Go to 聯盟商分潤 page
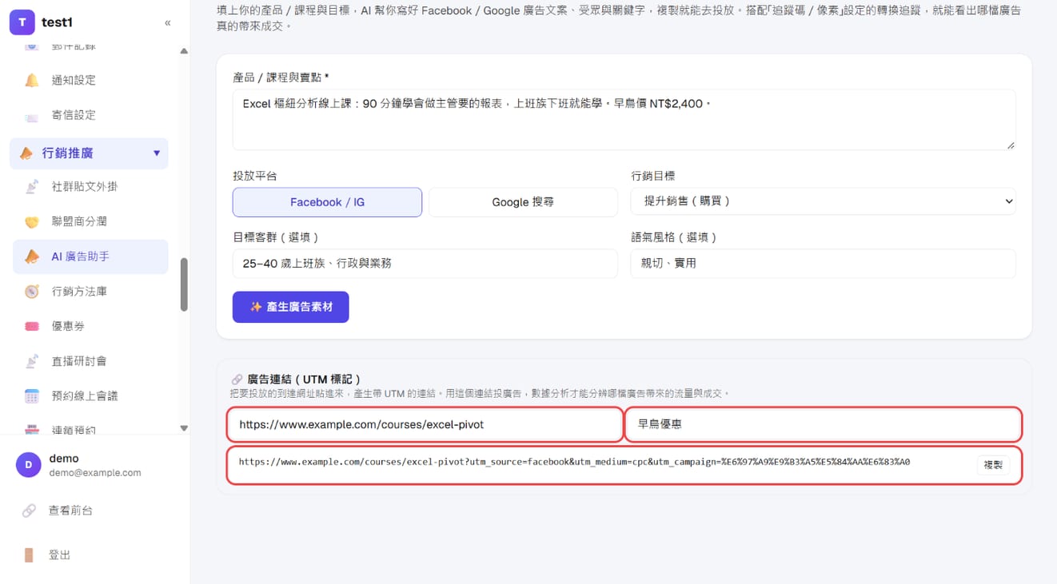Viewport: 1057px width, 584px height. tap(90, 221)
